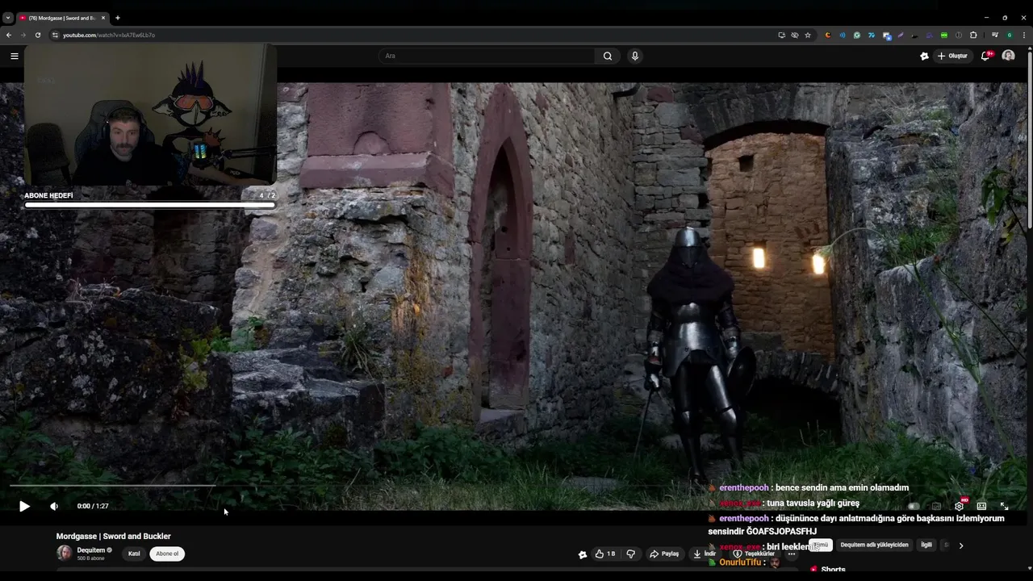Click the browser address bar URL
The height and width of the screenshot is (581, 1033).
[109, 35]
